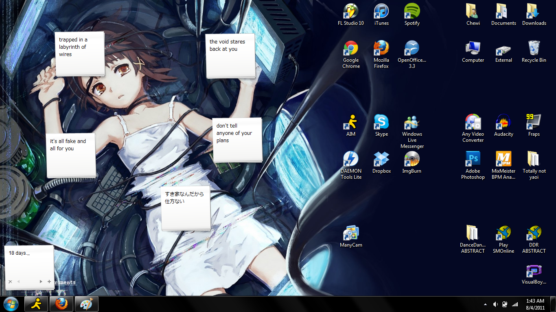Launch Google Chrome from the desktop
This screenshot has width=556, height=312.
pos(351,54)
